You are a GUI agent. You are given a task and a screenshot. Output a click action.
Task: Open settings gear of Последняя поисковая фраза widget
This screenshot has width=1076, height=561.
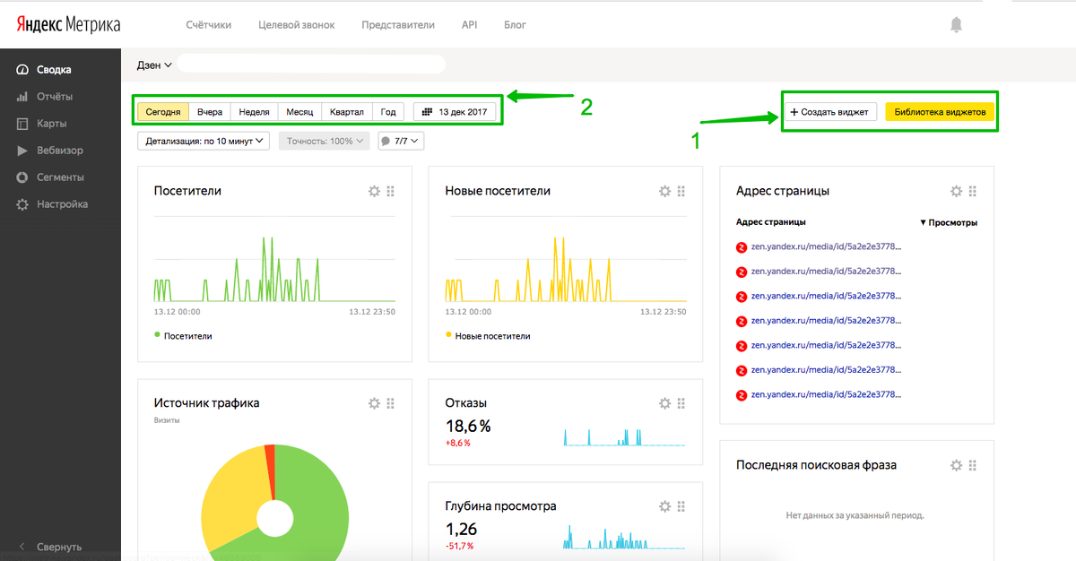pos(957,465)
